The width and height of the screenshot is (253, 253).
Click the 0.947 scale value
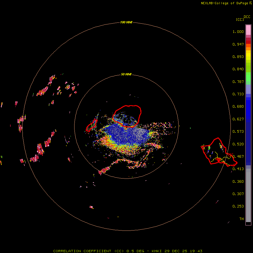pos(238,44)
